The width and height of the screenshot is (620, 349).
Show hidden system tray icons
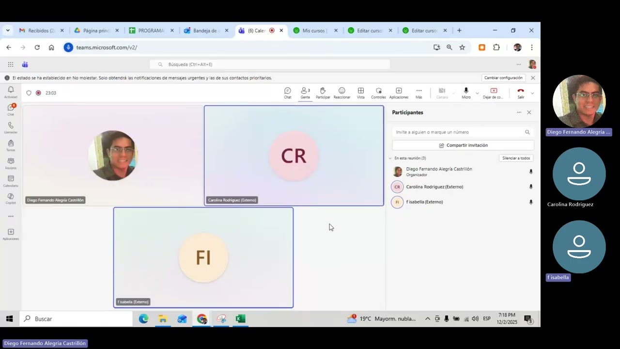coord(428,318)
